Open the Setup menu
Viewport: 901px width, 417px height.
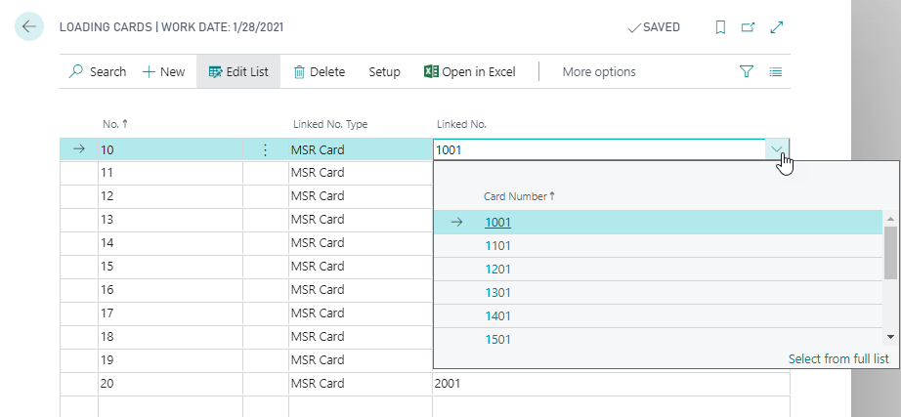point(384,71)
